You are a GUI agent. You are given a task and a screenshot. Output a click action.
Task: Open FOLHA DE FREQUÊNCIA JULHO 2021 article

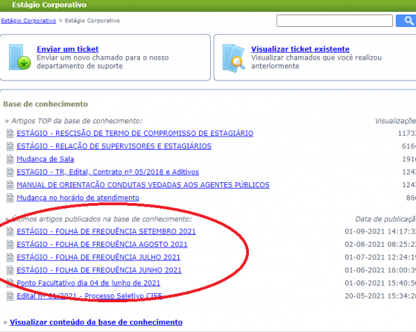tap(98, 257)
